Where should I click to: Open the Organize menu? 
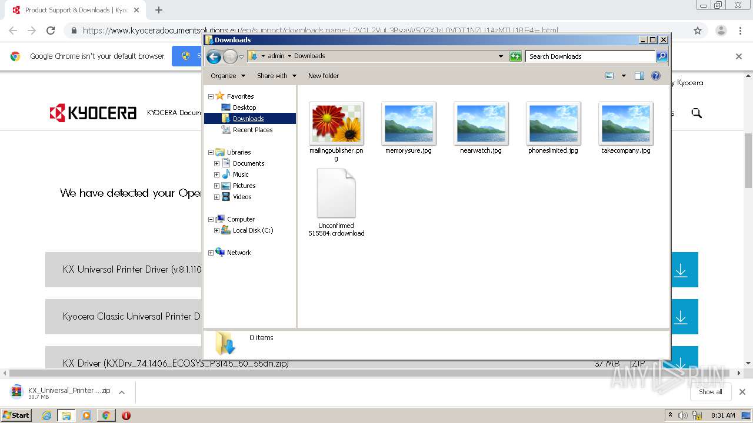pos(227,76)
